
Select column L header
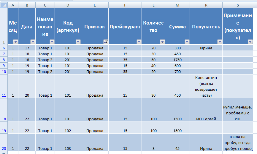(x=153, y=5)
